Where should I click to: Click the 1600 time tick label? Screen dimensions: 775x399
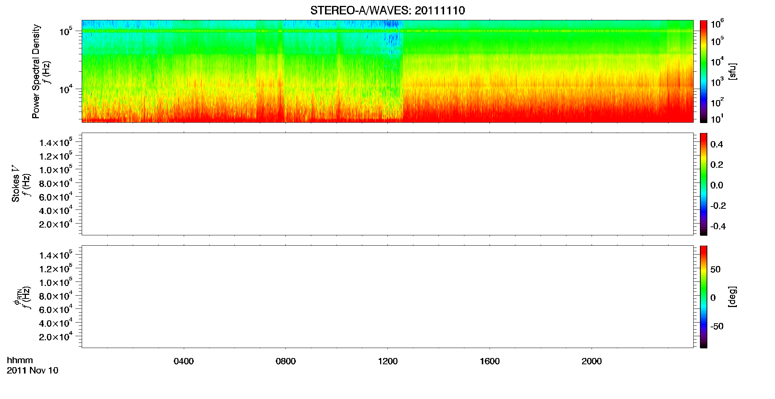pyautogui.click(x=490, y=361)
